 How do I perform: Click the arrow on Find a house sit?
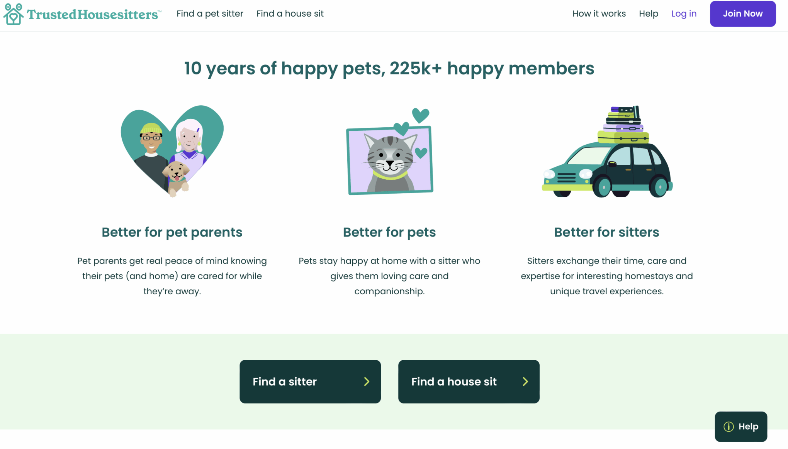point(525,381)
